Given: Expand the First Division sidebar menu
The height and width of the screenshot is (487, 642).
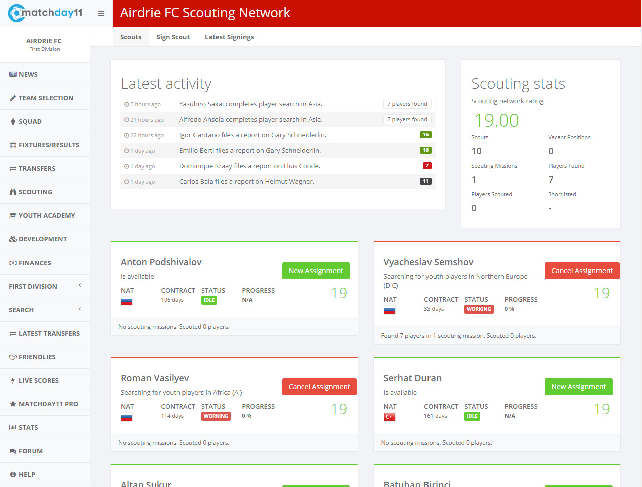Looking at the screenshot, I should [45, 286].
